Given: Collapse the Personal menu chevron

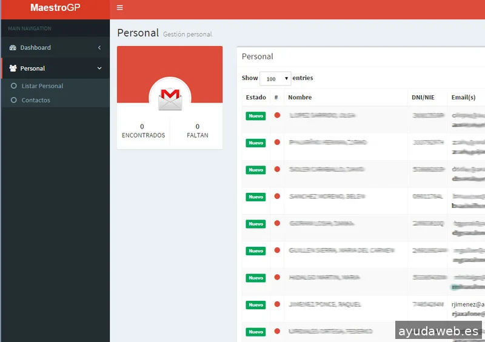Looking at the screenshot, I should pyautogui.click(x=99, y=69).
